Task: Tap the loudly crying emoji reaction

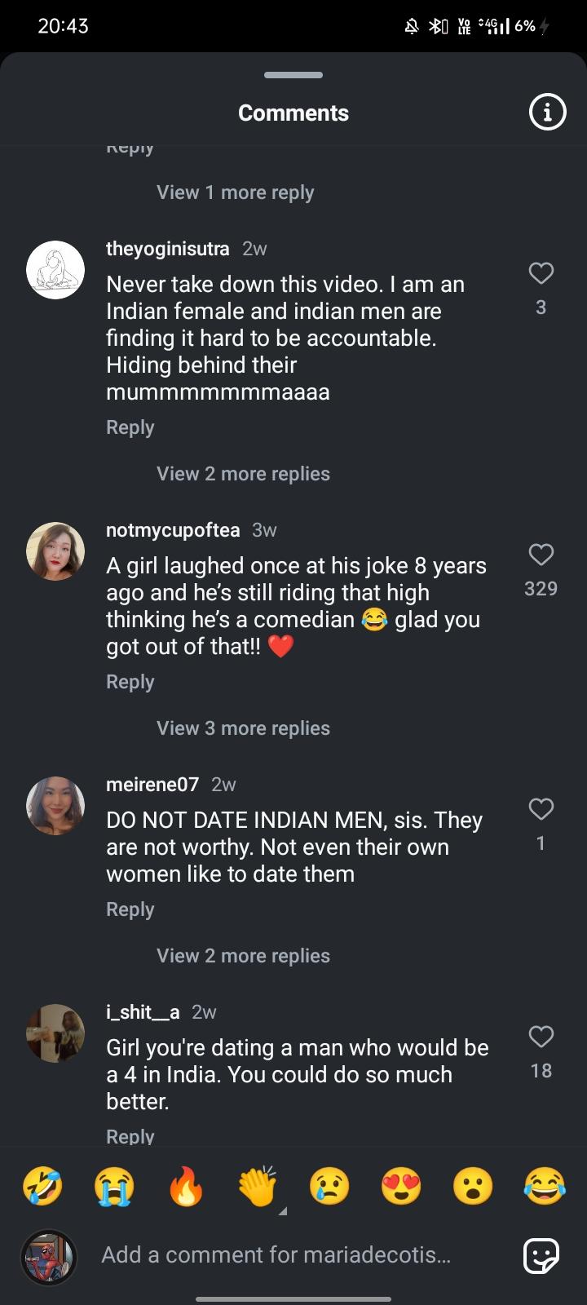Action: [x=114, y=1187]
